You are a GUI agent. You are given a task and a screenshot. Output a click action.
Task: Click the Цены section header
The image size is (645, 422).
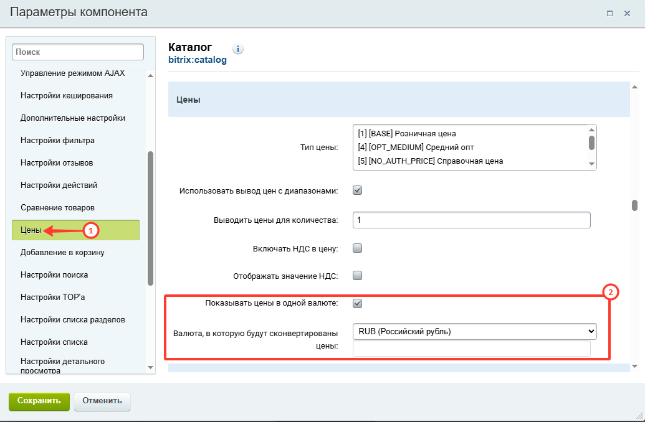(399, 100)
